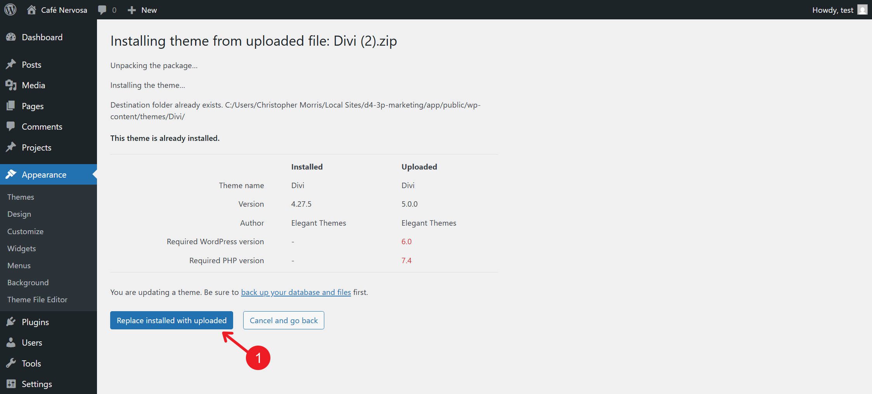Image resolution: width=872 pixels, height=394 pixels.
Task: Open Themes under Appearance
Action: tap(20, 197)
